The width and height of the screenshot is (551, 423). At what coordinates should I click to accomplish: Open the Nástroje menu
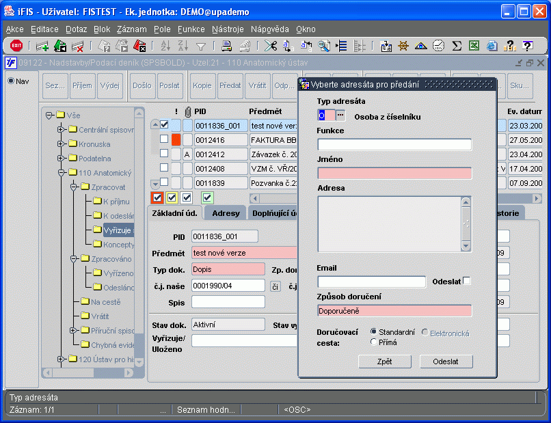(228, 29)
